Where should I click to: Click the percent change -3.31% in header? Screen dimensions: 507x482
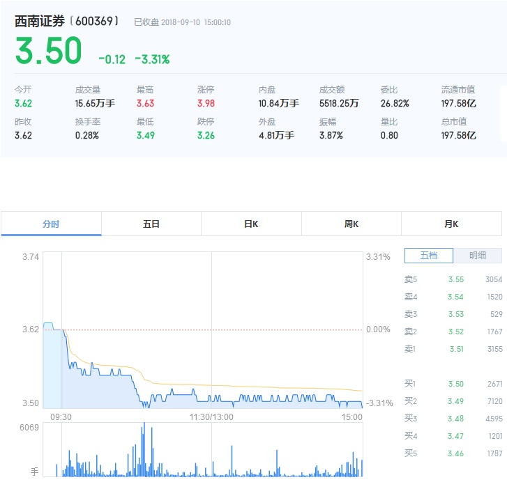(152, 59)
